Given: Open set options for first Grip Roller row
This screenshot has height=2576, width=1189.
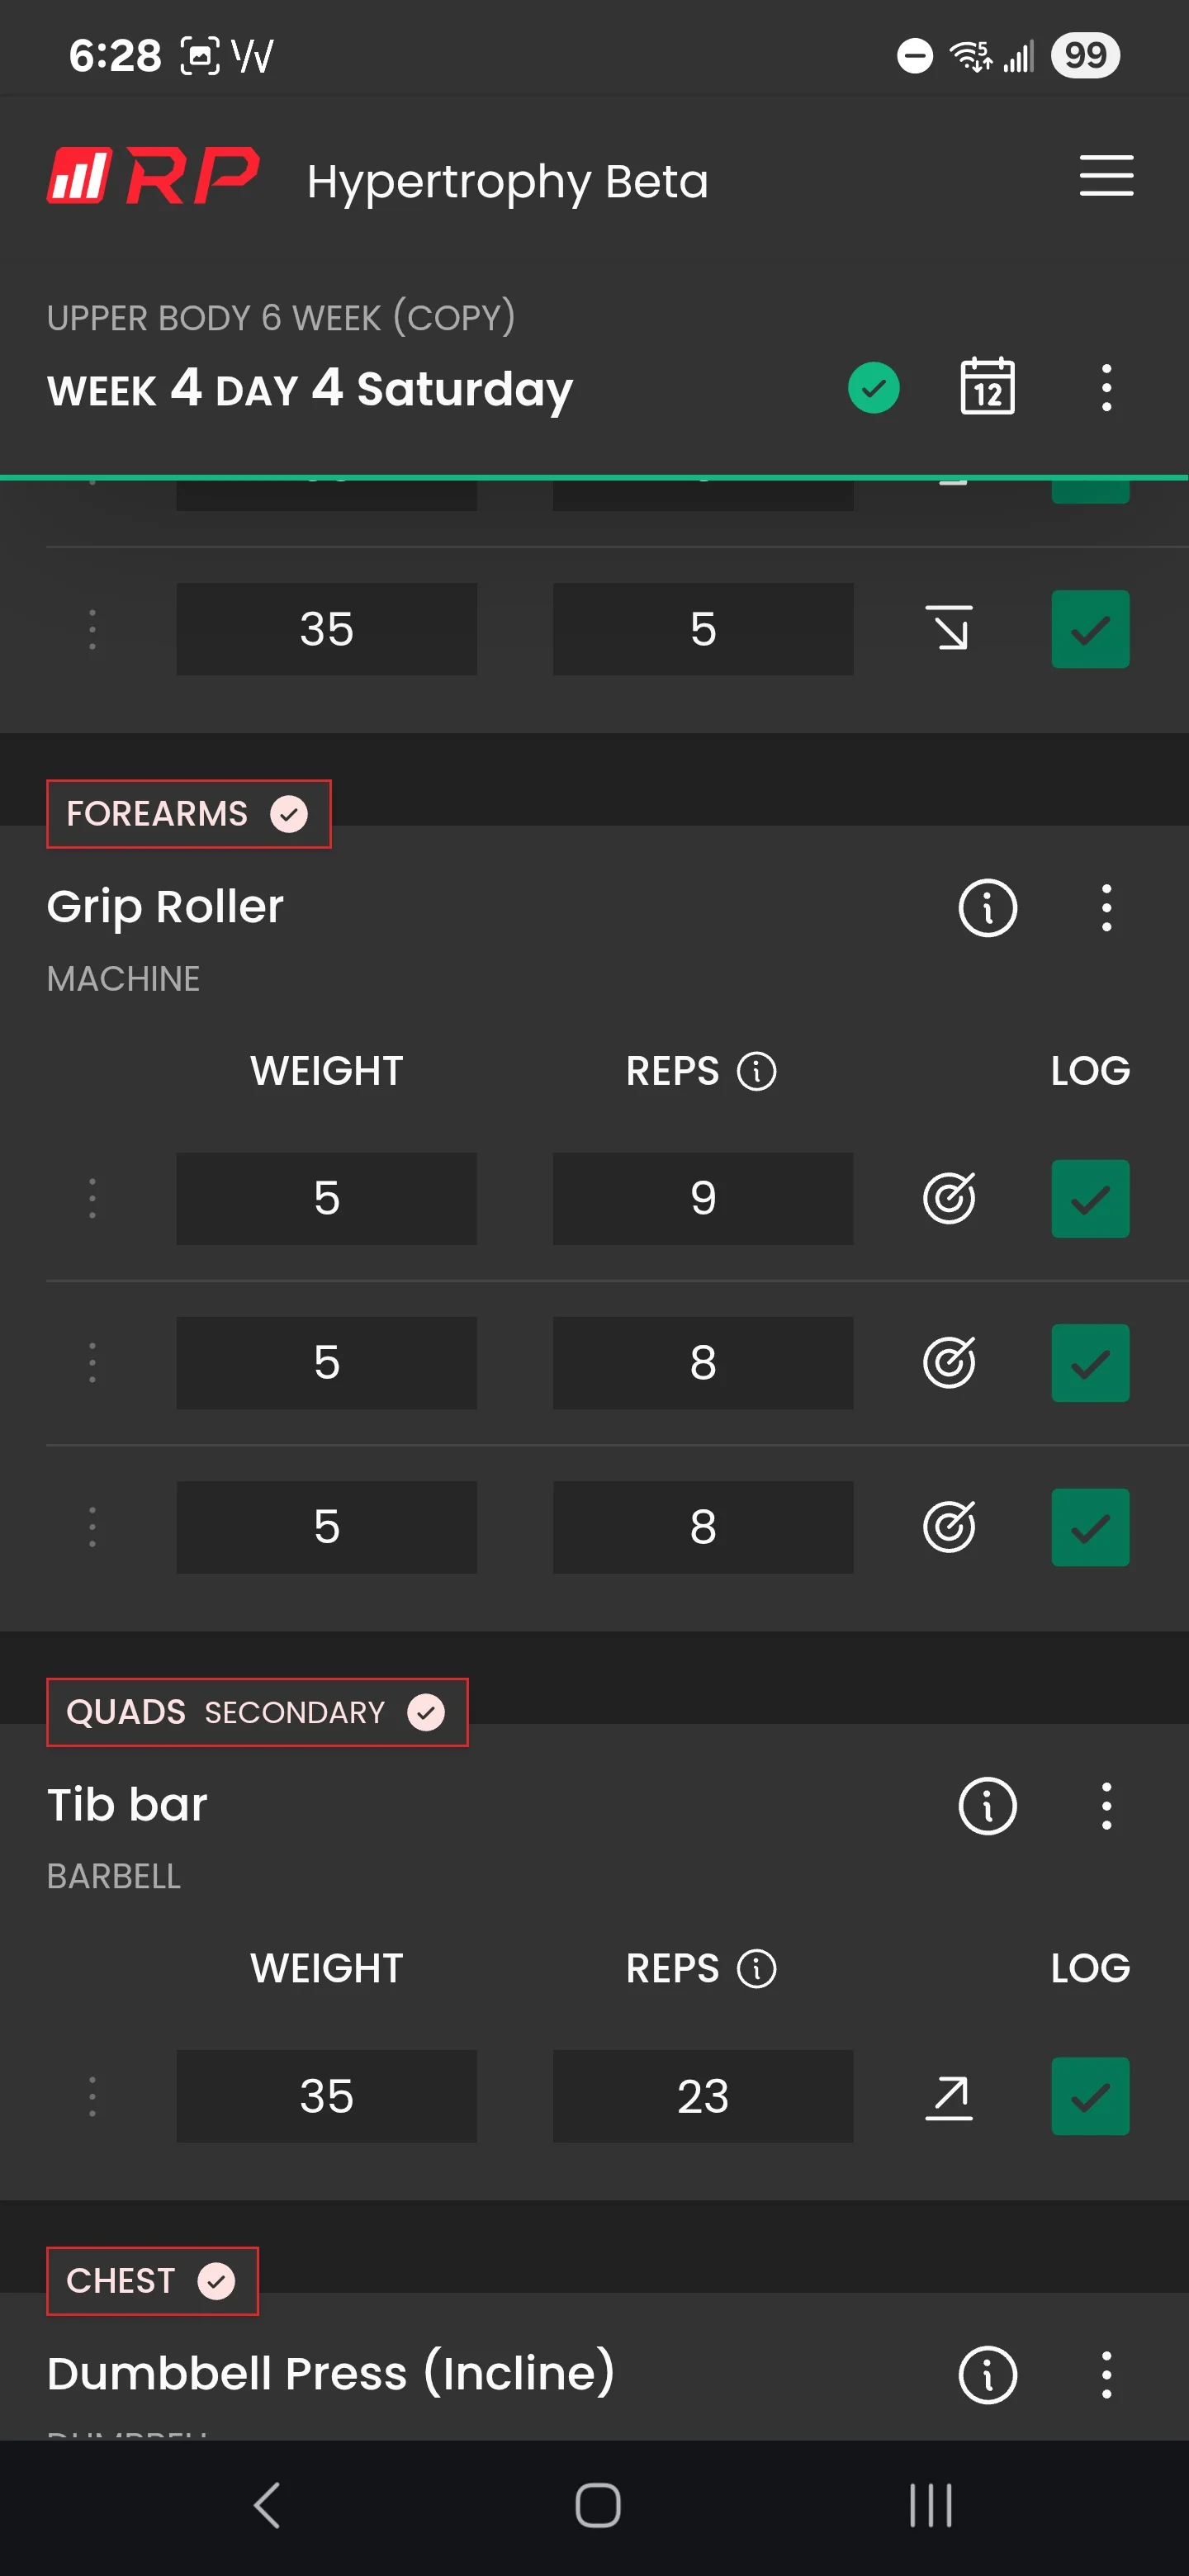Looking at the screenshot, I should point(92,1198).
